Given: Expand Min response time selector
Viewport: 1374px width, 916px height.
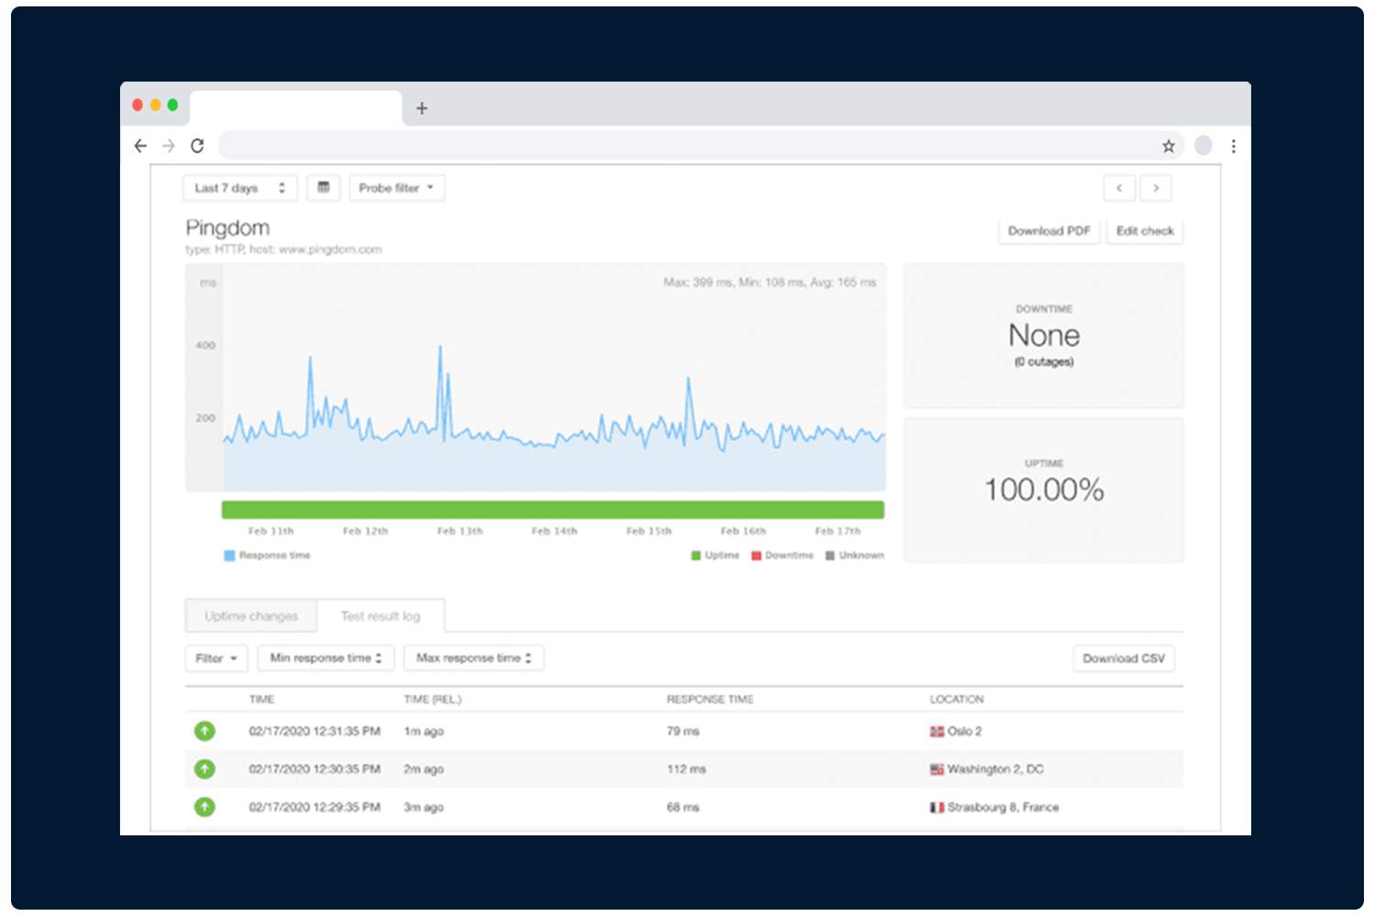Looking at the screenshot, I should click(x=325, y=658).
